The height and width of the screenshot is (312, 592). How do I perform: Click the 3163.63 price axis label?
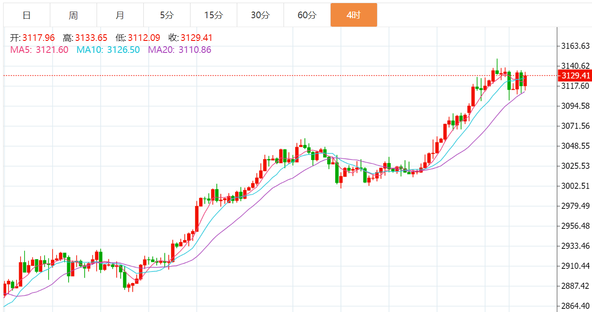(x=575, y=46)
